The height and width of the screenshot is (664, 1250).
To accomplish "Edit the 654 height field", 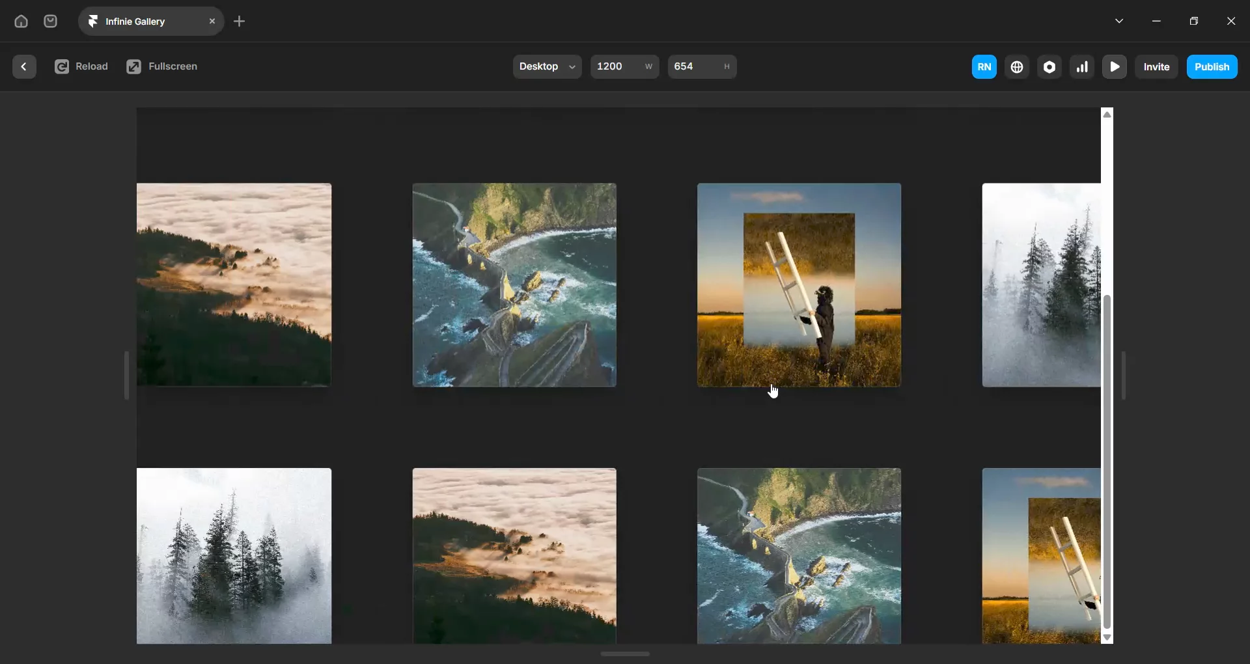I will pyautogui.click(x=702, y=67).
